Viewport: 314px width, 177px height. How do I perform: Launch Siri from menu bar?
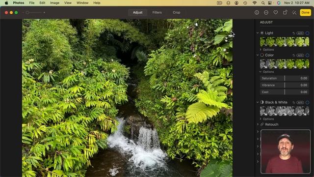point(279,3)
